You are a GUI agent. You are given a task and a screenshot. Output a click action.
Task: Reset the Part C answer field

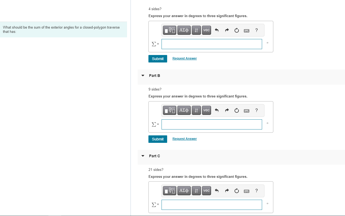click(236, 191)
